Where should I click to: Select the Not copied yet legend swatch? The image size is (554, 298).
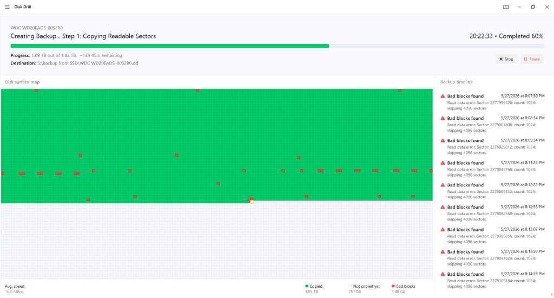click(350, 286)
